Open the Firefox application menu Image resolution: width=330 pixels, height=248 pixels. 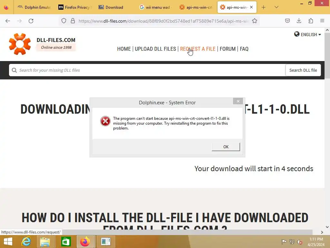pyautogui.click(x=322, y=21)
